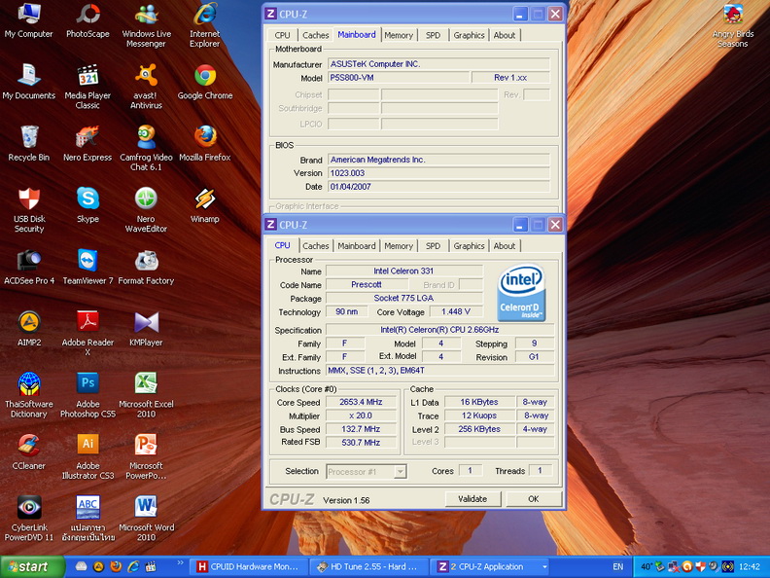Launch KMPlayer from the desktop

pyautogui.click(x=146, y=322)
